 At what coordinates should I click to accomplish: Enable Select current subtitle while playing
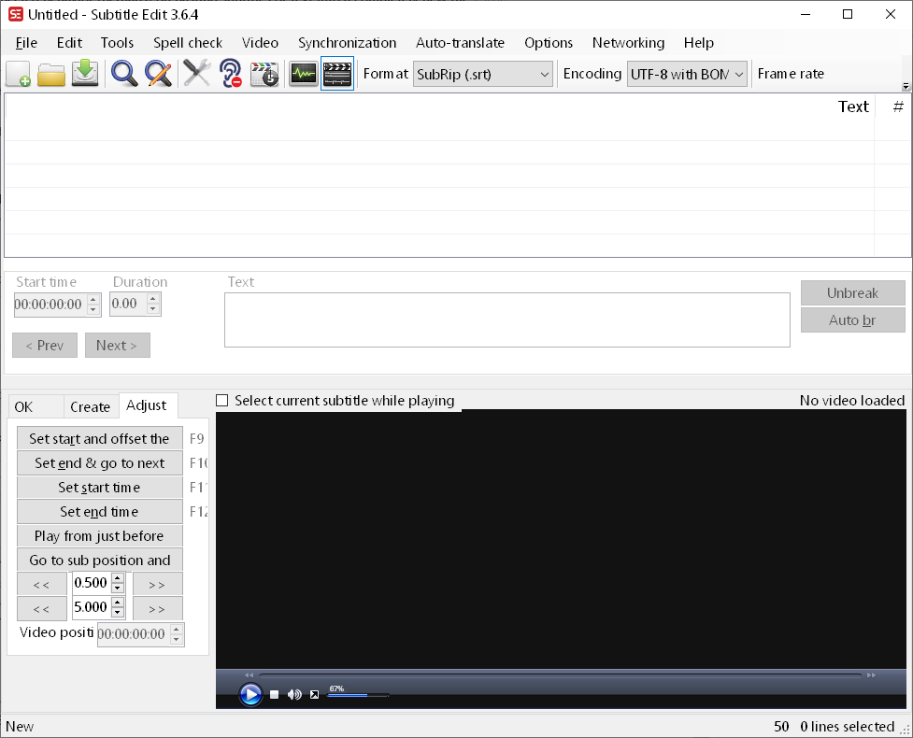(x=221, y=400)
